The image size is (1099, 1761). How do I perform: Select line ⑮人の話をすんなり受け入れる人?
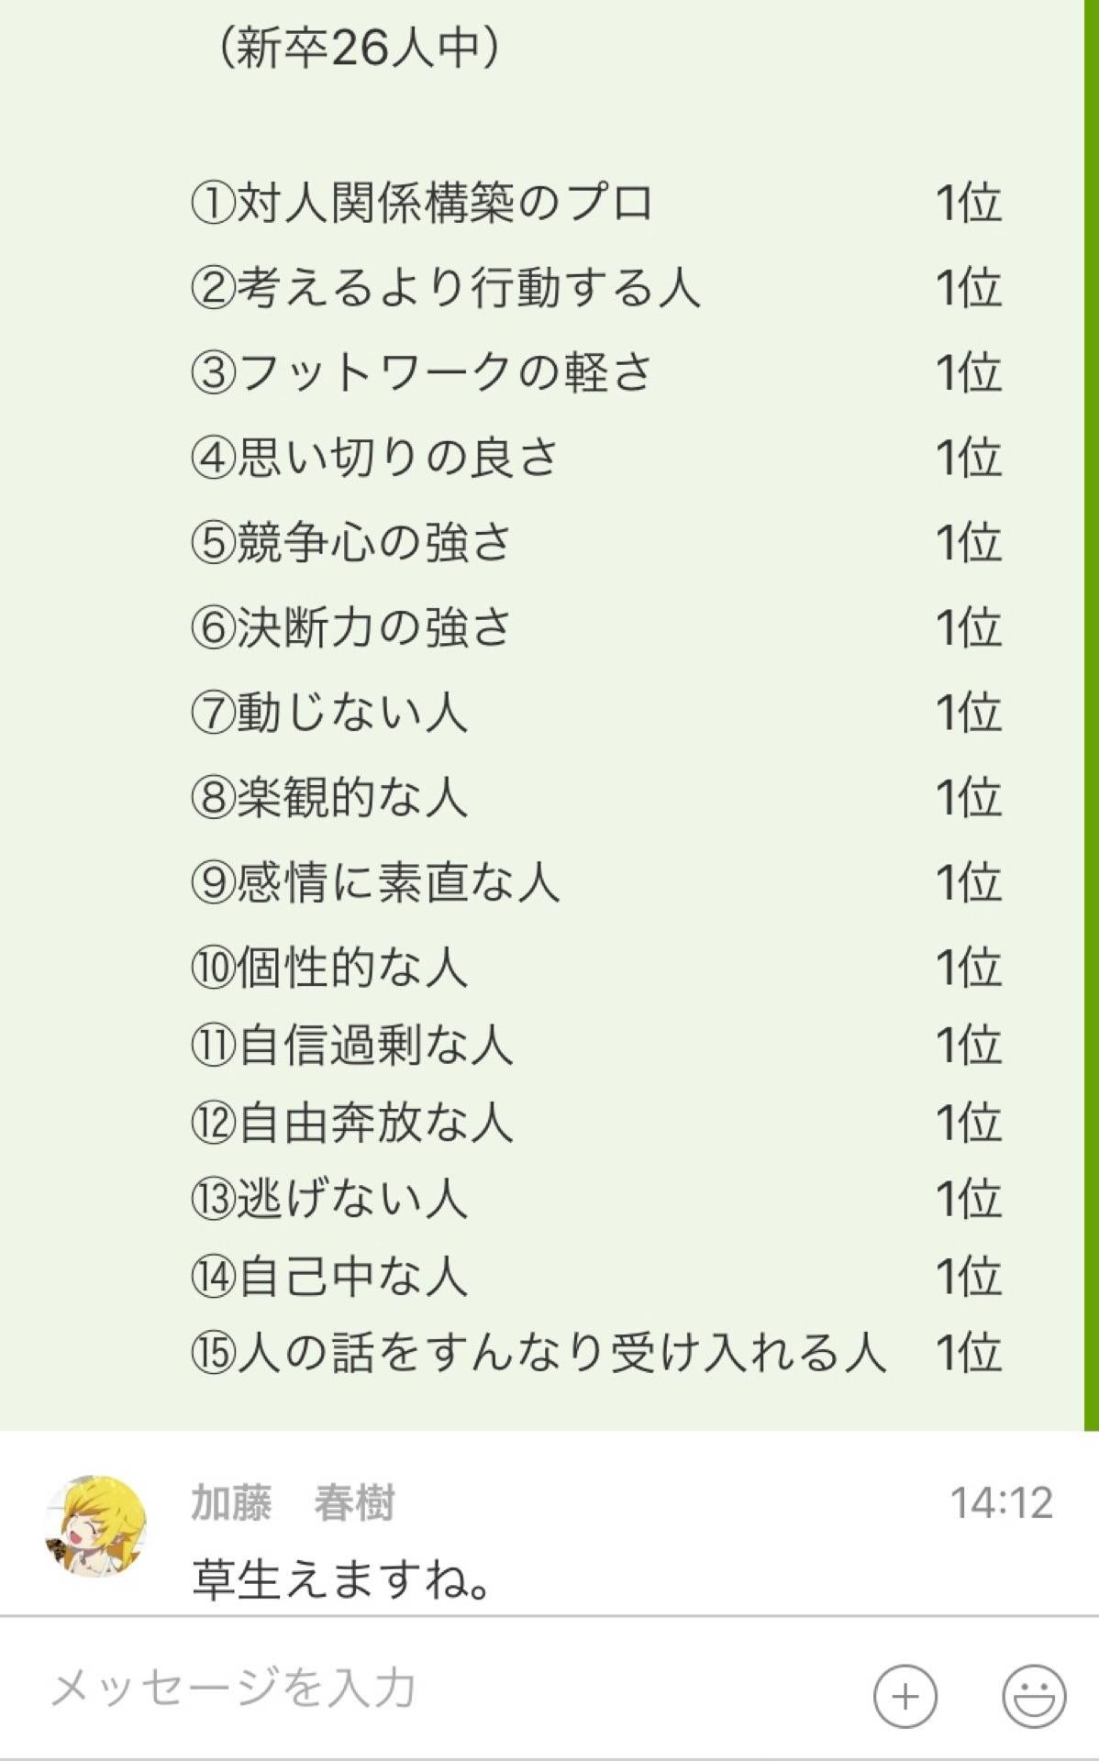pos(538,1353)
